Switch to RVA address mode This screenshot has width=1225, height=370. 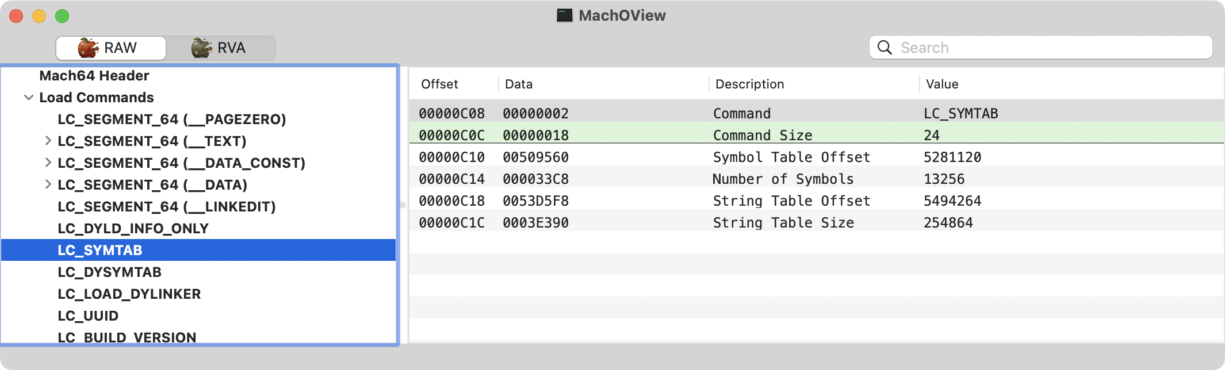tap(220, 48)
